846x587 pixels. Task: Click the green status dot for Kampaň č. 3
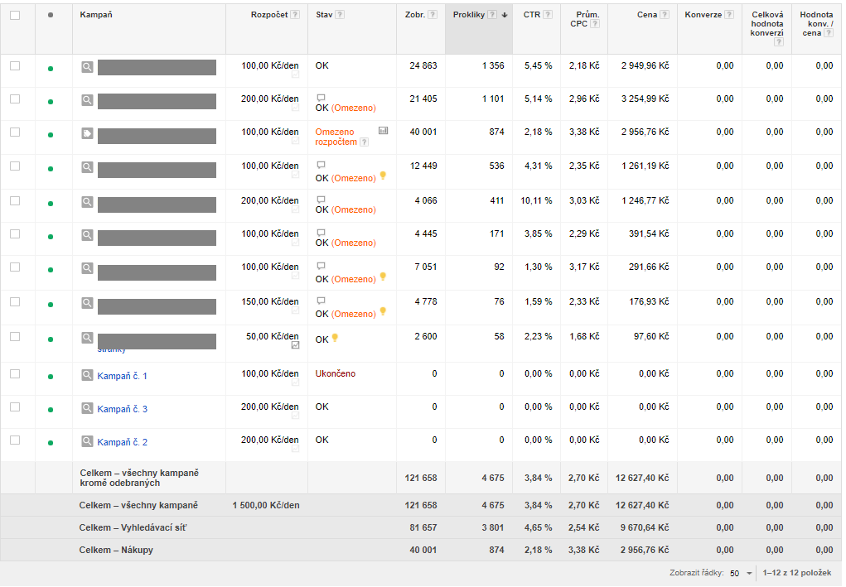point(51,410)
